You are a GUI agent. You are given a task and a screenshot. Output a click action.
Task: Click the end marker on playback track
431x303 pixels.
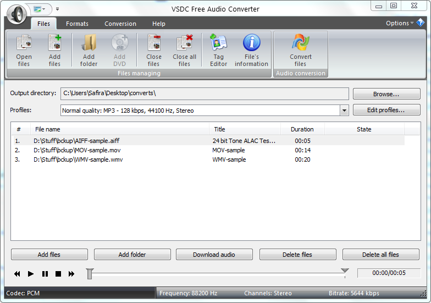pyautogui.click(x=345, y=271)
